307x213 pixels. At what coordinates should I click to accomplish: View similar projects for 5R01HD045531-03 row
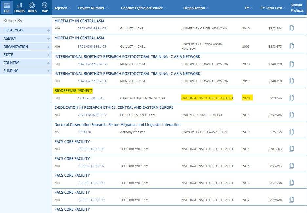[x=291, y=46]
